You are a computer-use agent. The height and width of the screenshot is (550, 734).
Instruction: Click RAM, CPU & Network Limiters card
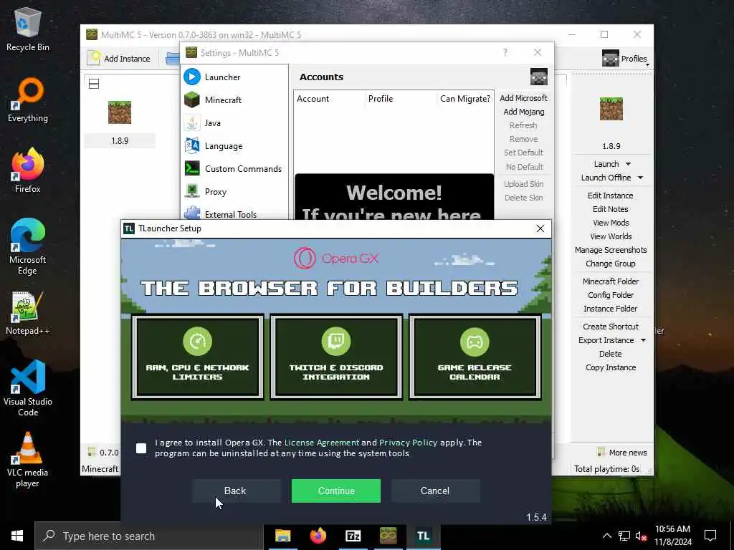[198, 357]
